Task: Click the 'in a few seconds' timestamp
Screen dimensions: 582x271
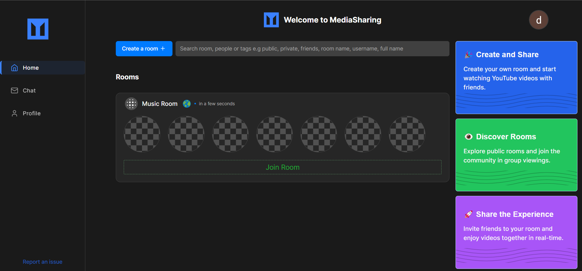Action: coord(217,104)
